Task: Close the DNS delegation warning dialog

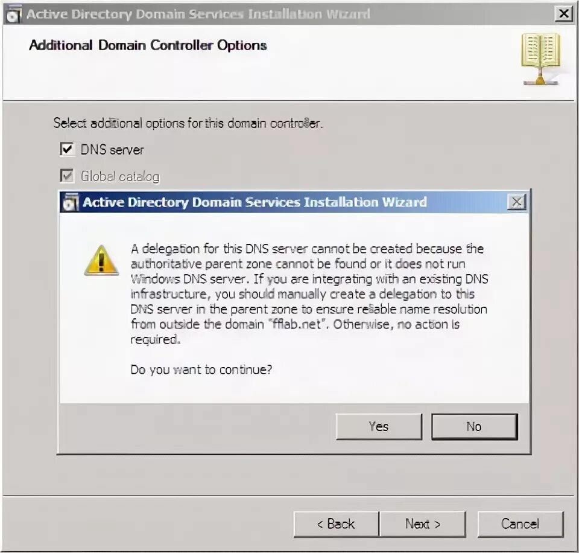Action: click(517, 202)
